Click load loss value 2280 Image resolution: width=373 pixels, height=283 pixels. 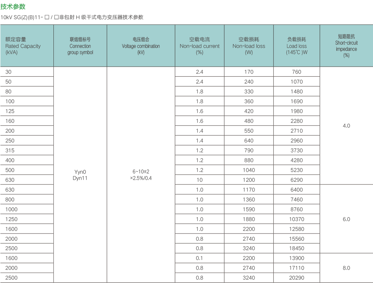click(297, 121)
